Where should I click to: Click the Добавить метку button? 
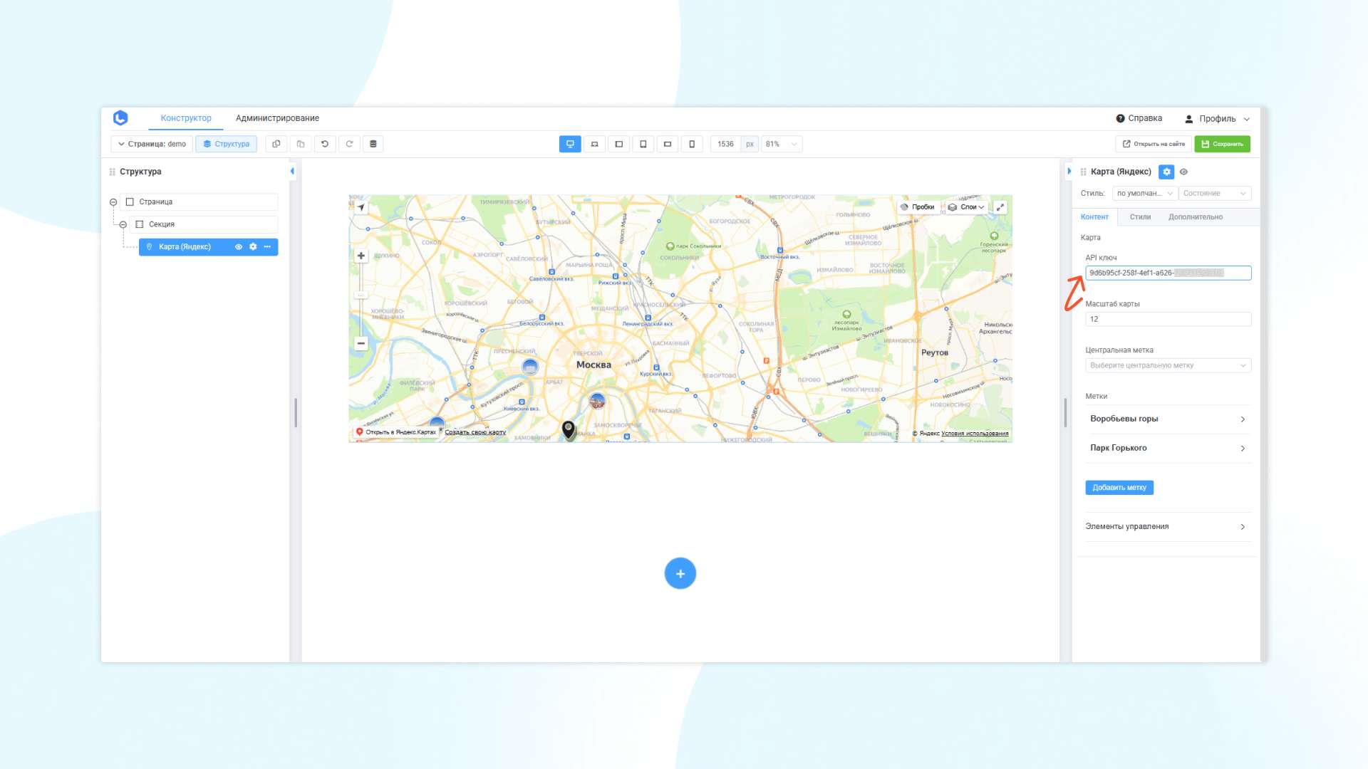click(x=1119, y=488)
